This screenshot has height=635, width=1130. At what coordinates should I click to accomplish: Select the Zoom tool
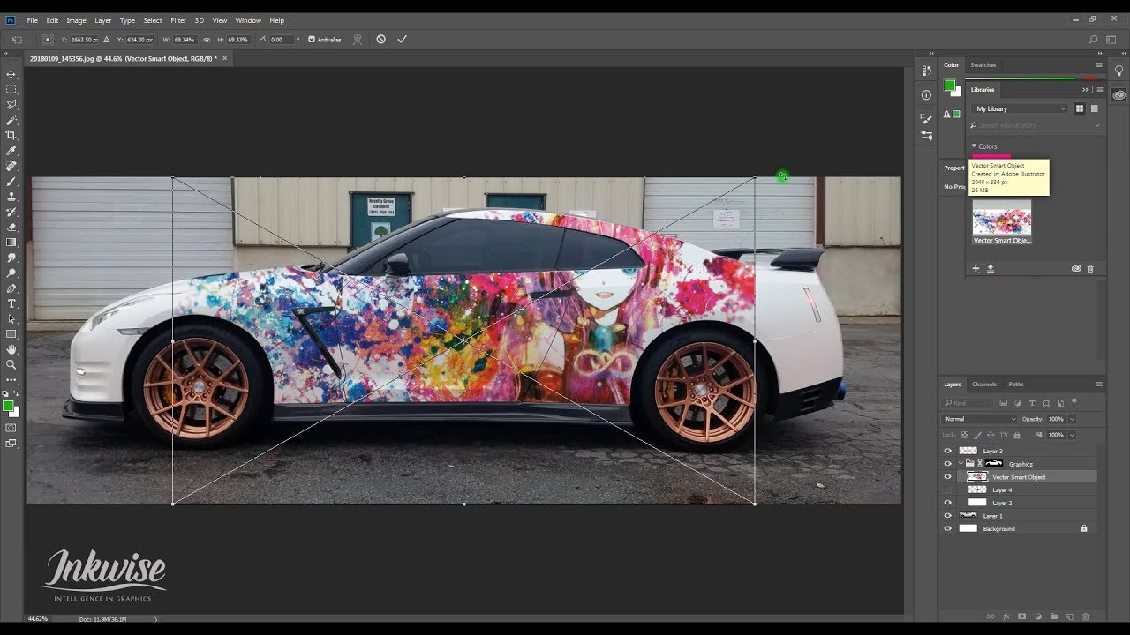(x=11, y=364)
